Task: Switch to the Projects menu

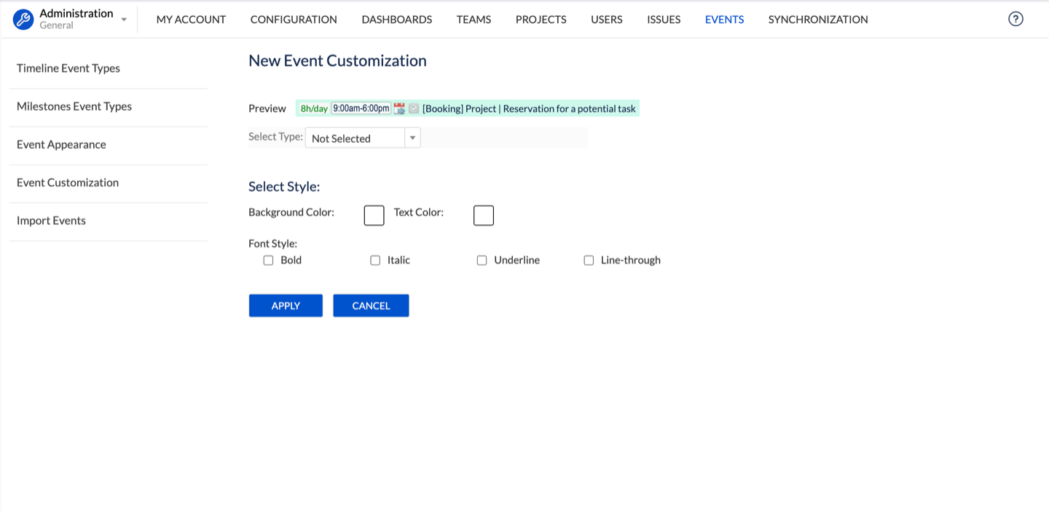Action: 541,20
